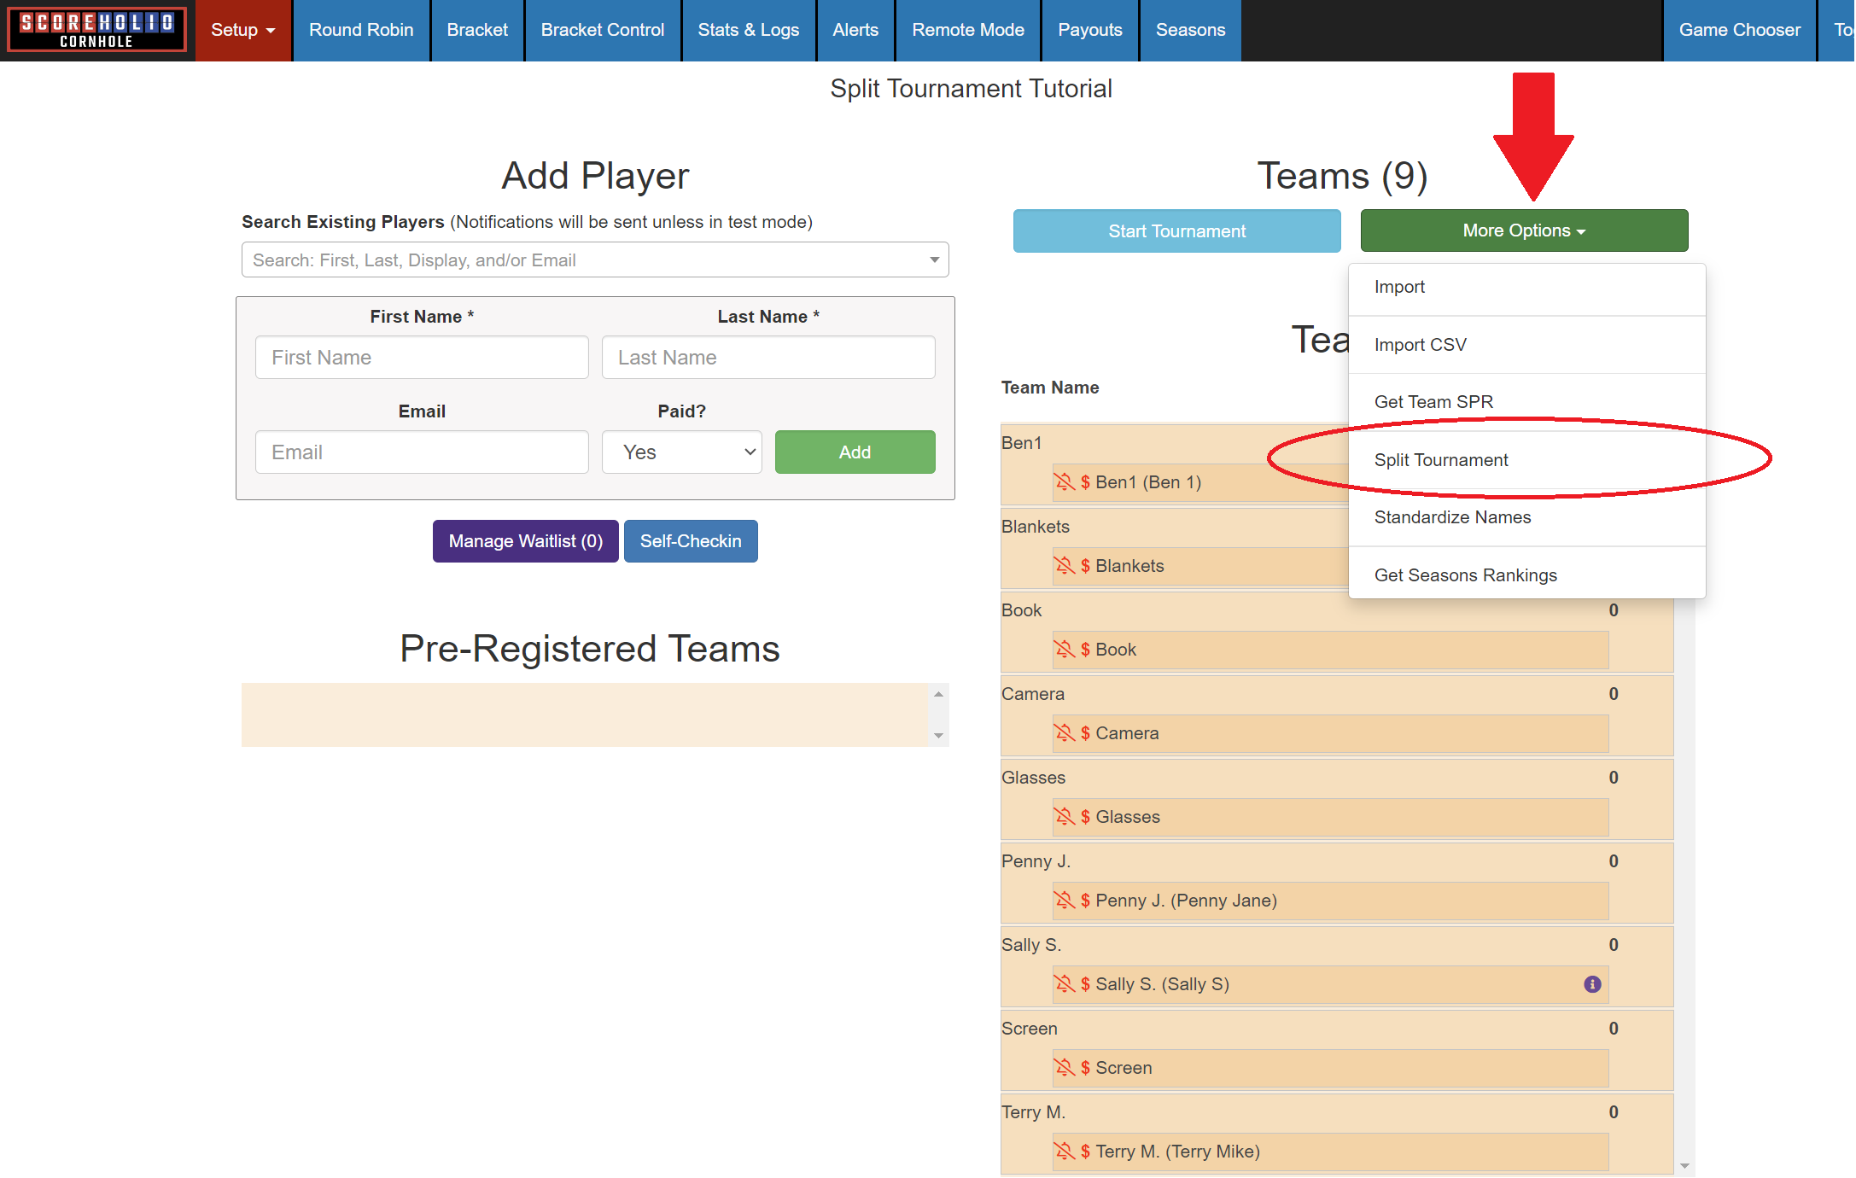
Task: Click dollar sign icon next to Terry M.
Action: pos(1085,1152)
